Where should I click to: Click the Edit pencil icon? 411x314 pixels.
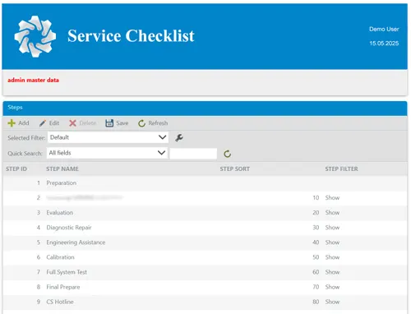[43, 123]
